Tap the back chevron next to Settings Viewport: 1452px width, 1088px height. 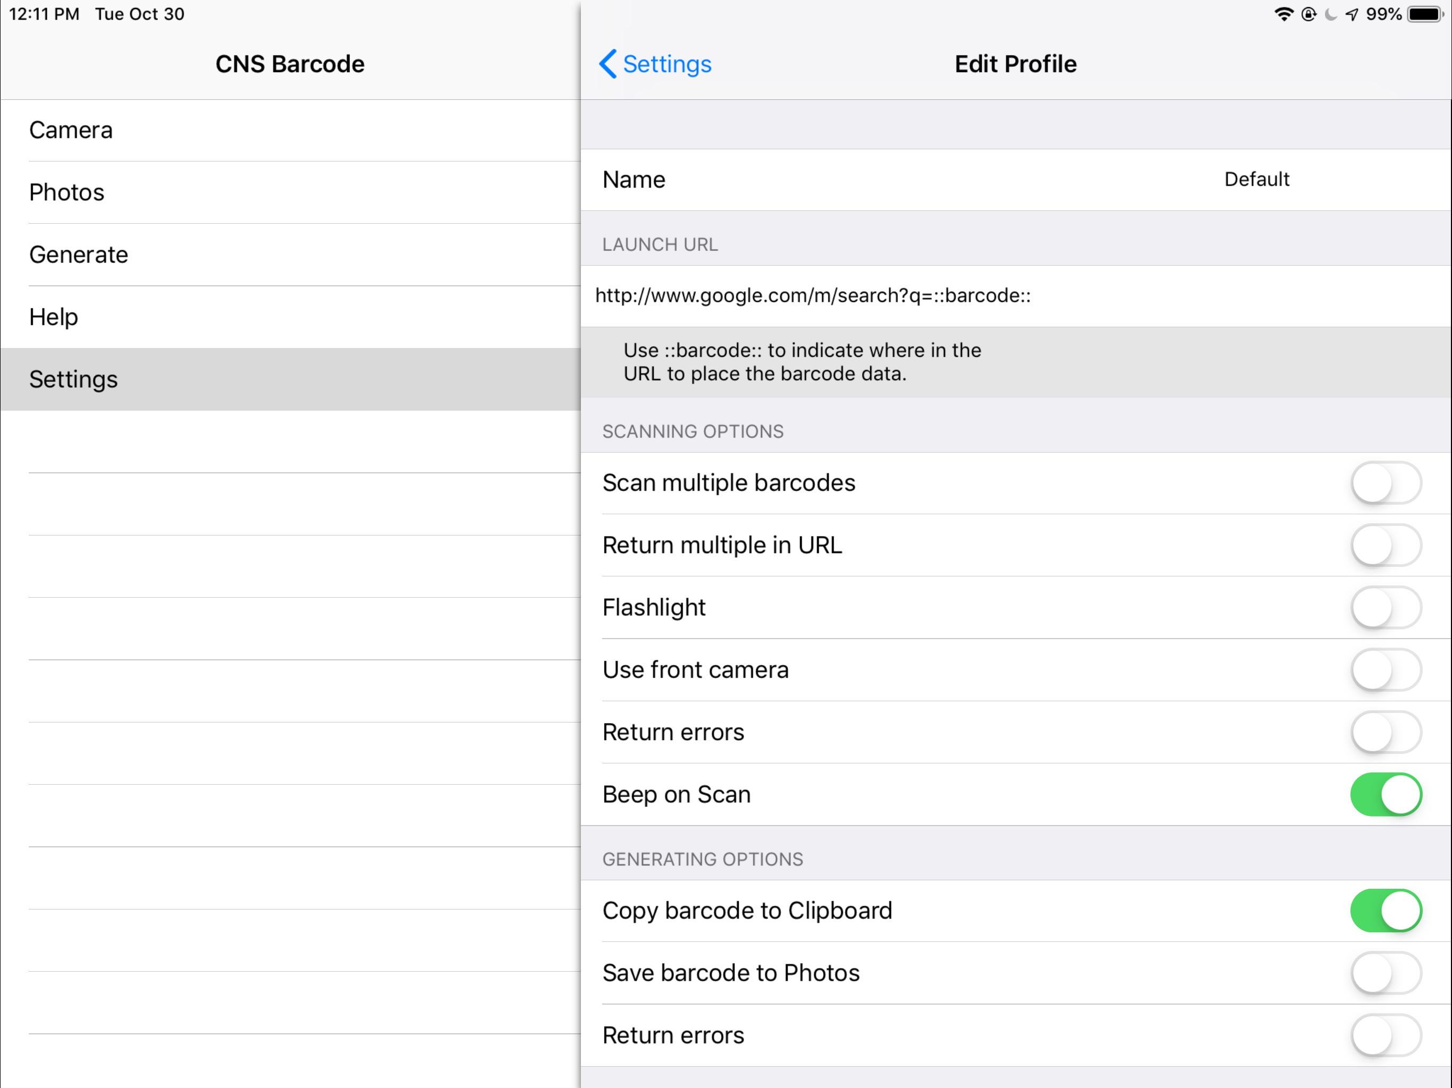(608, 64)
